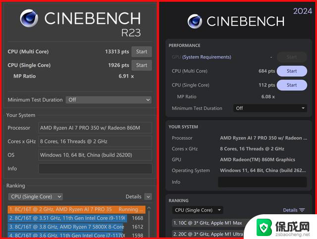The image size is (317, 239).
Task: Open R23 Minimum Test Duration dropdown
Action: [x=108, y=100]
